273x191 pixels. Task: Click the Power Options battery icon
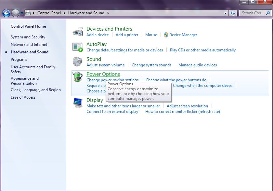78,77
